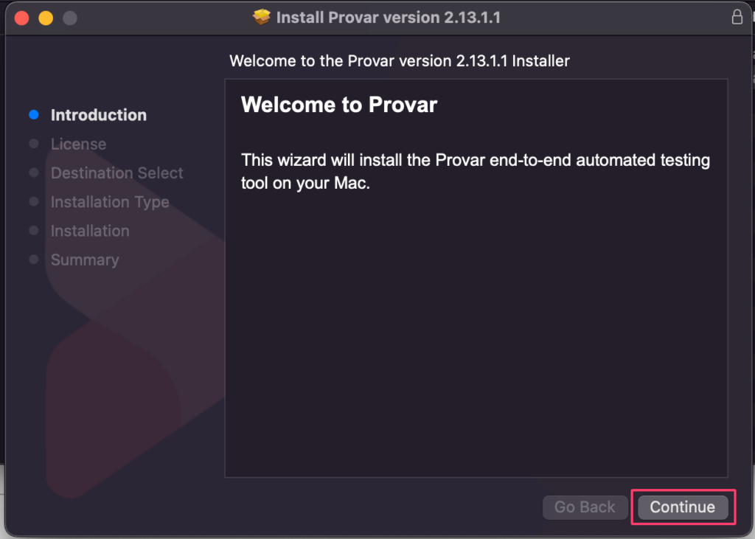Image resolution: width=755 pixels, height=539 pixels.
Task: Select the Destination Select step
Action: coord(117,173)
